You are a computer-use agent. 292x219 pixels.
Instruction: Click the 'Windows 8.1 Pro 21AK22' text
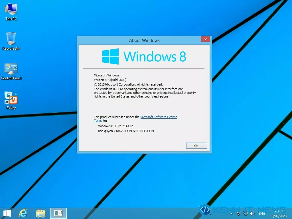[x=115, y=126]
